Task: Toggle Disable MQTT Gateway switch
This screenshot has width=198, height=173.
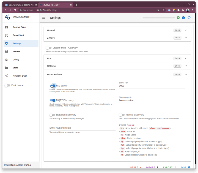Action: click(x=49, y=48)
